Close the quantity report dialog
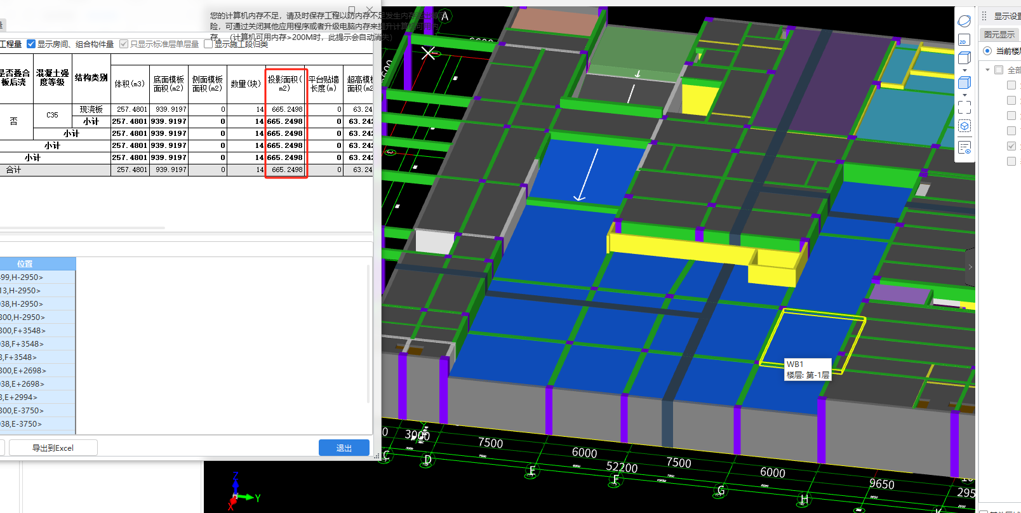The width and height of the screenshot is (1021, 513). (x=370, y=10)
